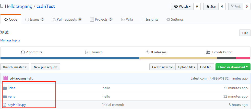Click the Star button
The image size is (251, 109).
[211, 7]
